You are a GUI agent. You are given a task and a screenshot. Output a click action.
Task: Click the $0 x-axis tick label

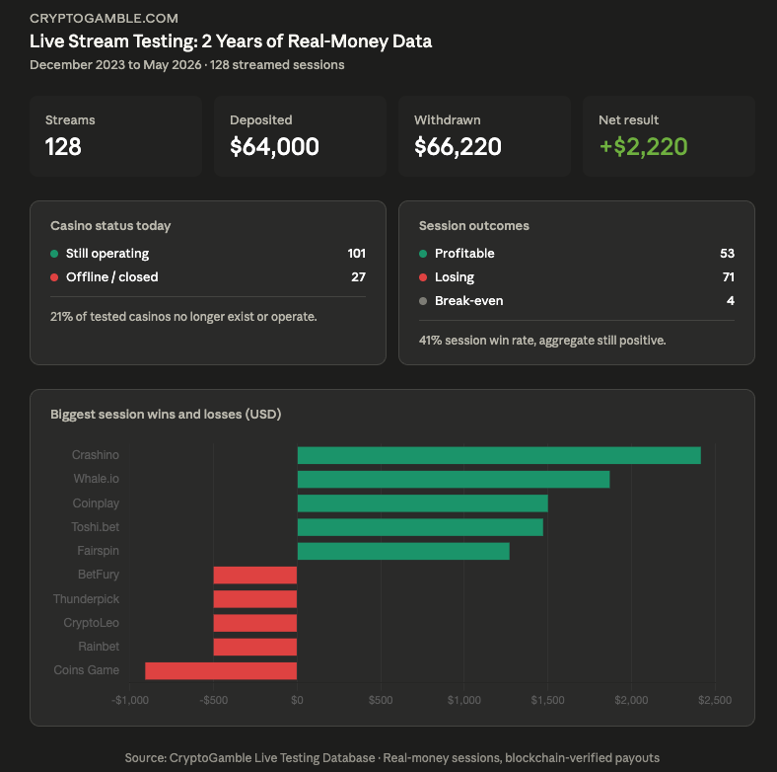297,700
